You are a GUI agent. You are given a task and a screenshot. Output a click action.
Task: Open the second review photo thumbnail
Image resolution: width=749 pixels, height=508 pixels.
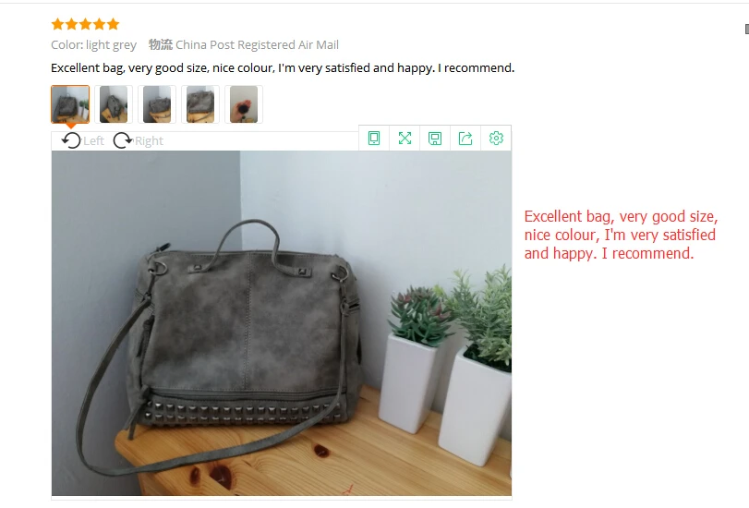tap(114, 104)
